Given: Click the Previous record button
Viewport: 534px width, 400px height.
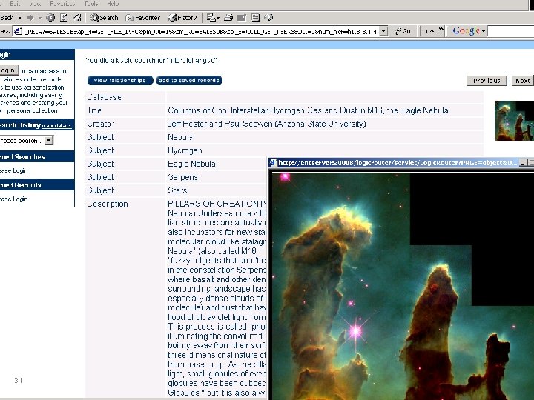Looking at the screenshot, I should 487,81.
